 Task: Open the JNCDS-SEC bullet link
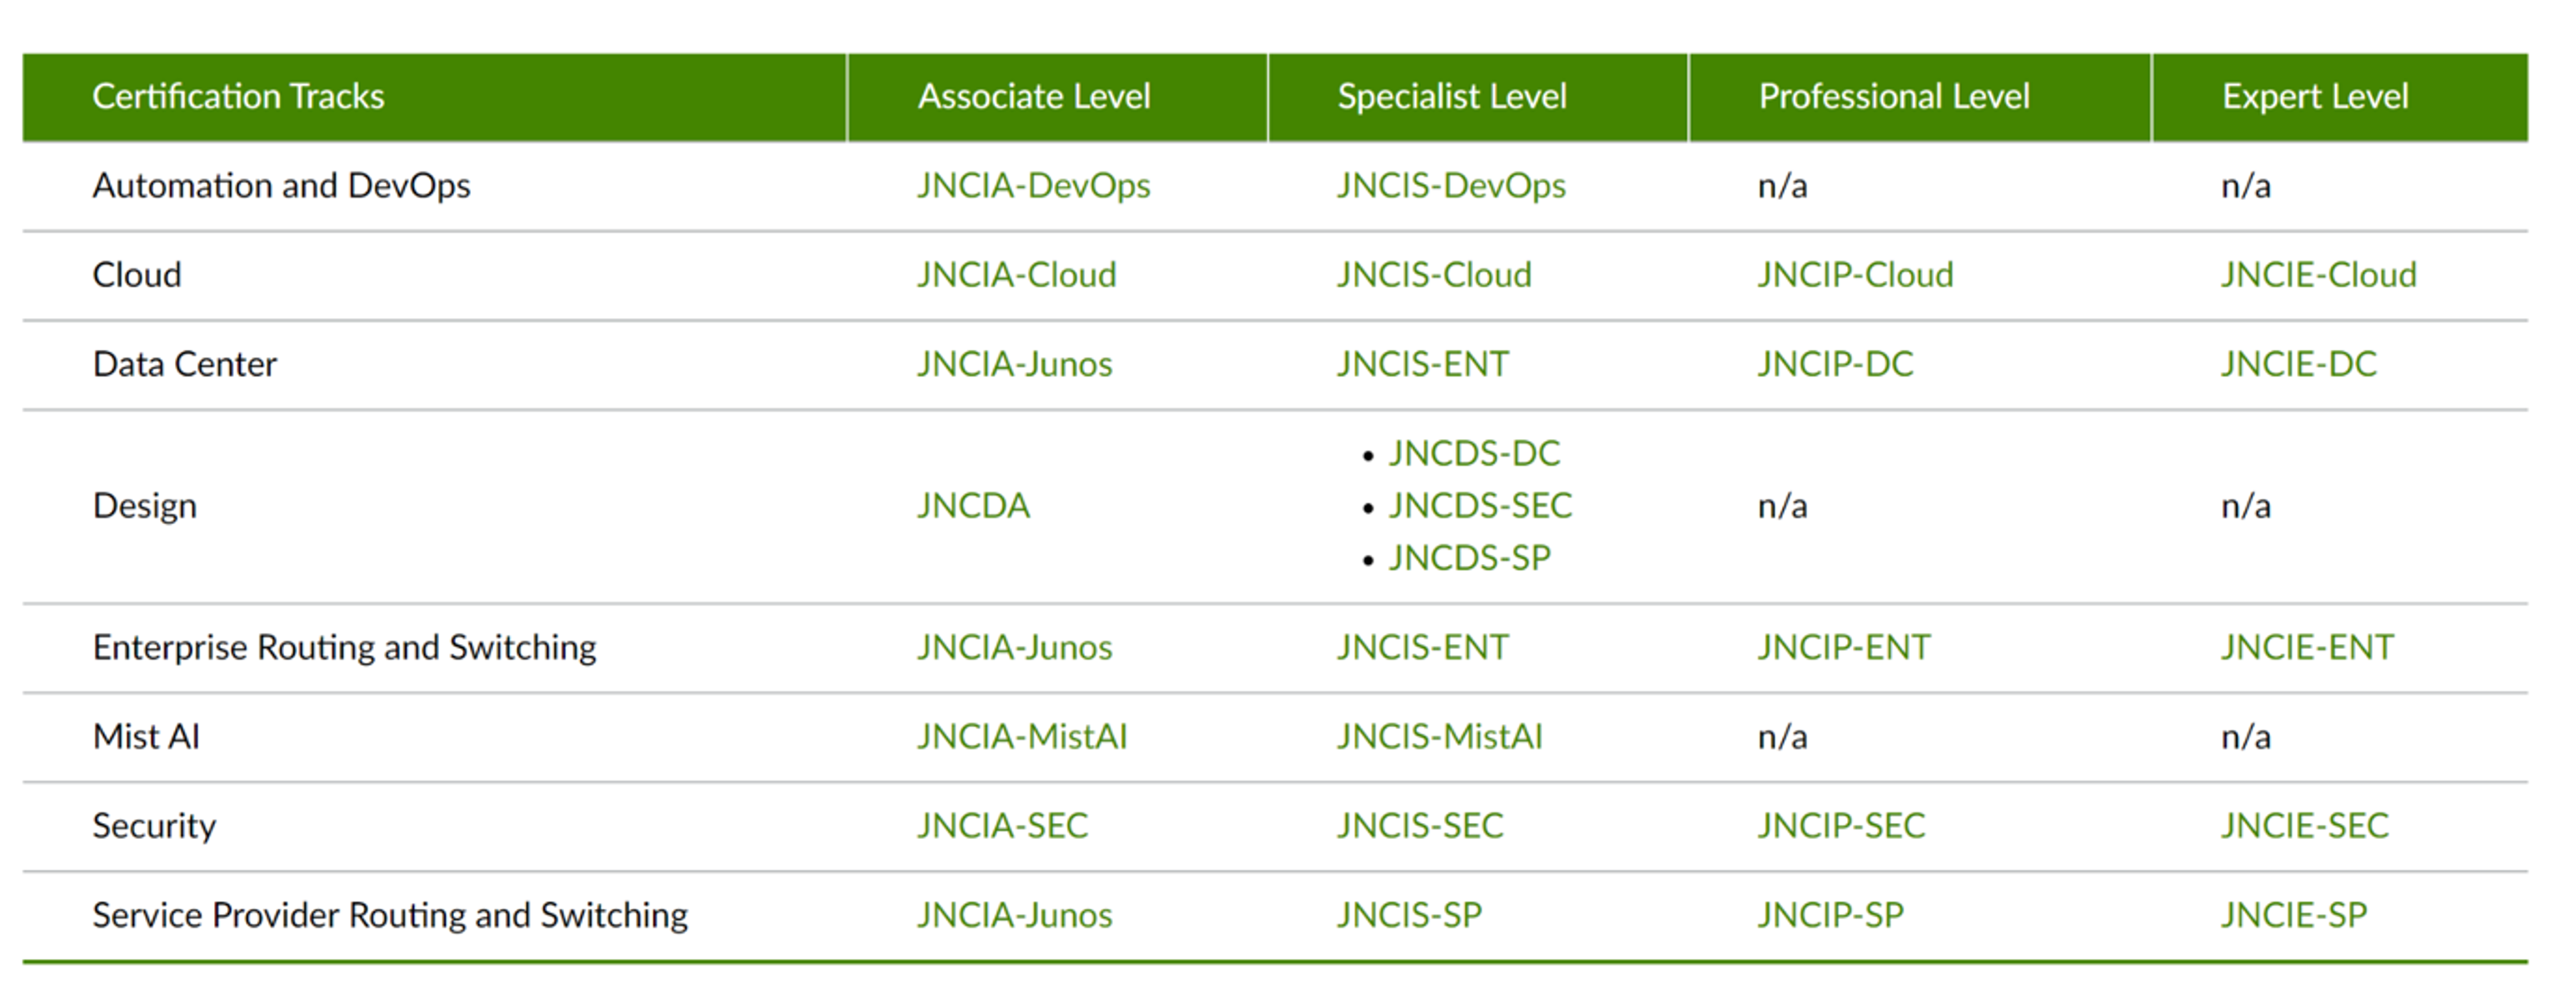1480,506
